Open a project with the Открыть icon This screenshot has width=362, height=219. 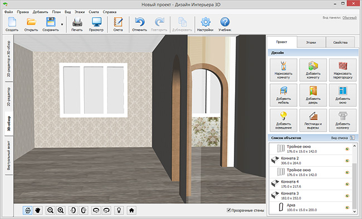click(x=31, y=24)
